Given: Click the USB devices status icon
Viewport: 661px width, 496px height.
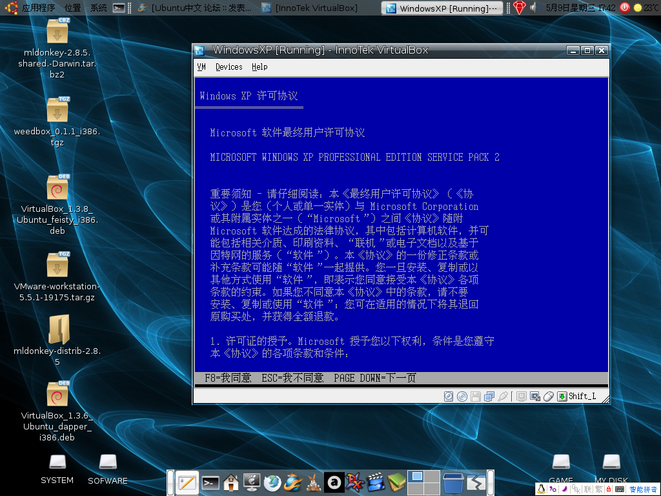Looking at the screenshot, I should pyautogui.click(x=502, y=397).
